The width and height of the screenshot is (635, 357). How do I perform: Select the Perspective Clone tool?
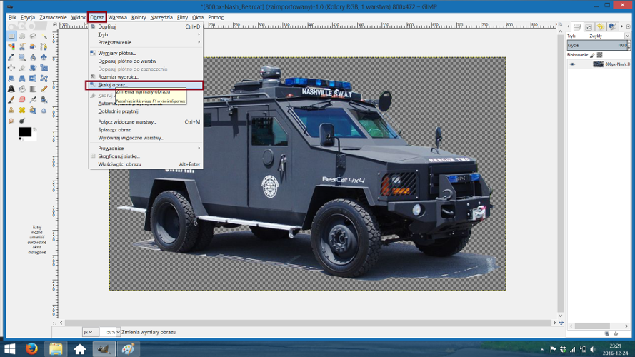tap(33, 110)
